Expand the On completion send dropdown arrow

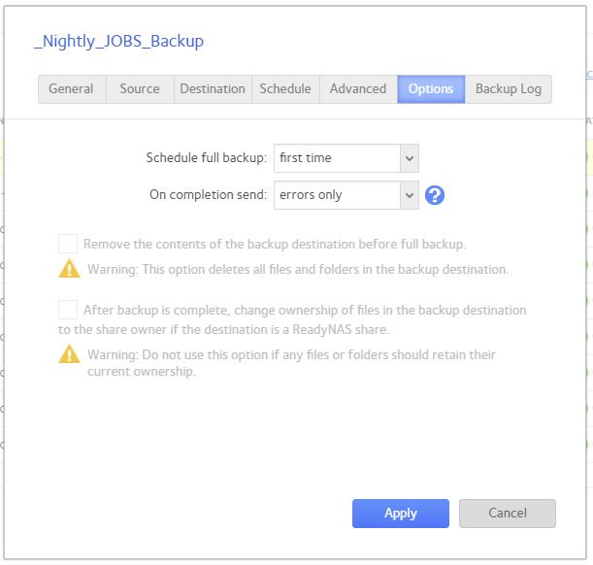[410, 195]
